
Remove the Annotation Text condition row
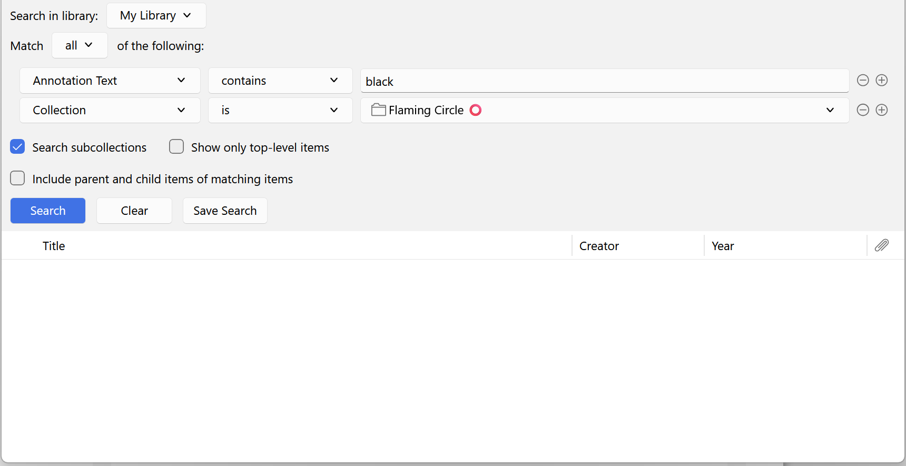863,80
